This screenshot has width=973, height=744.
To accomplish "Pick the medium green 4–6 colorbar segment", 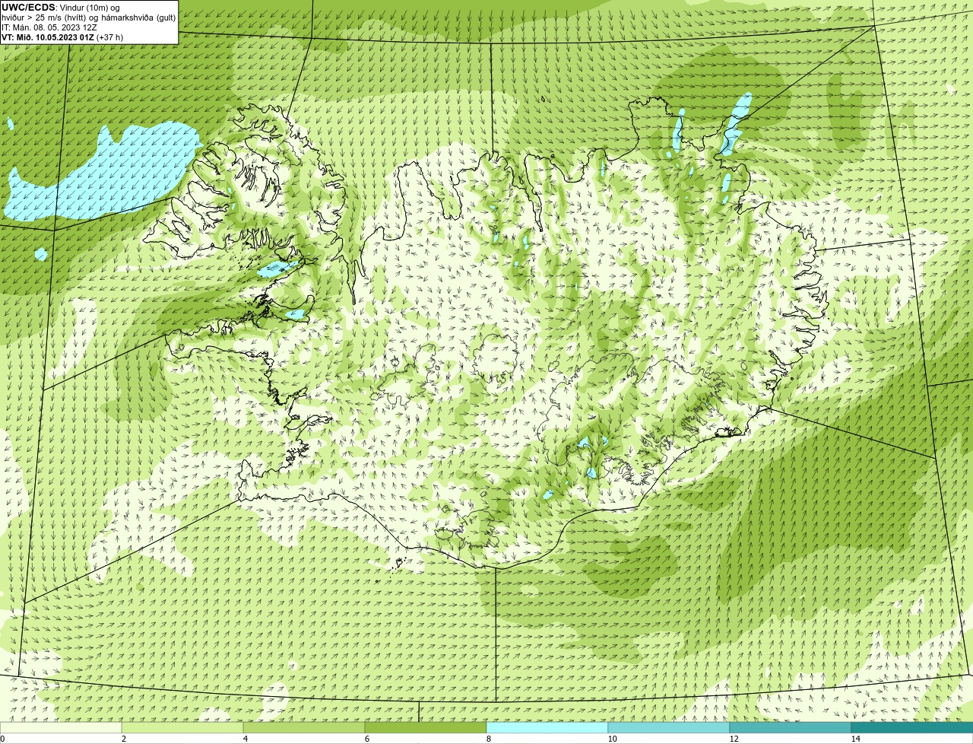I will tap(304, 727).
